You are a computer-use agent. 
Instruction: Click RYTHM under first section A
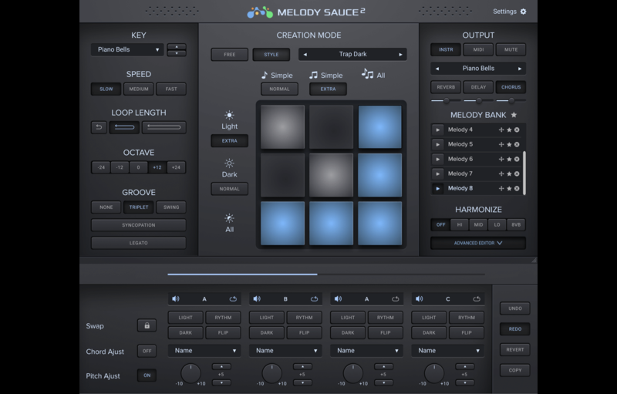coord(223,318)
